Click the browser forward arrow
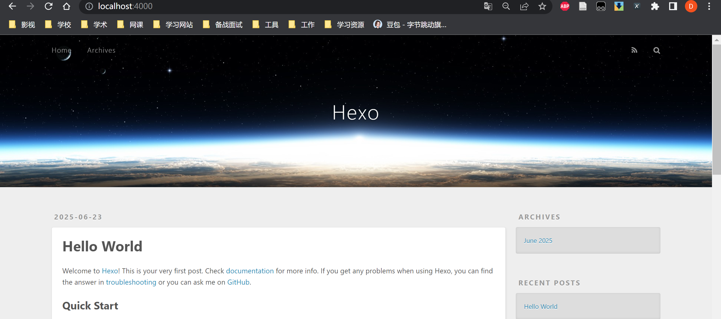The height and width of the screenshot is (319, 721). click(x=30, y=6)
